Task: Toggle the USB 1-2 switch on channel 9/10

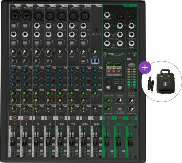Action: tap(83, 61)
